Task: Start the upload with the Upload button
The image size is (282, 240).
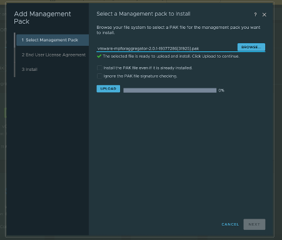Action: pyautogui.click(x=108, y=89)
